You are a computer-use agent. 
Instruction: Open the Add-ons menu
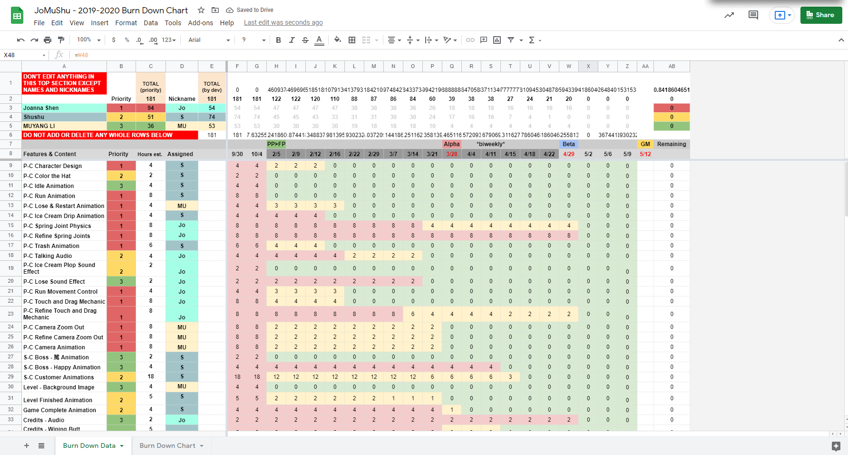(x=201, y=23)
